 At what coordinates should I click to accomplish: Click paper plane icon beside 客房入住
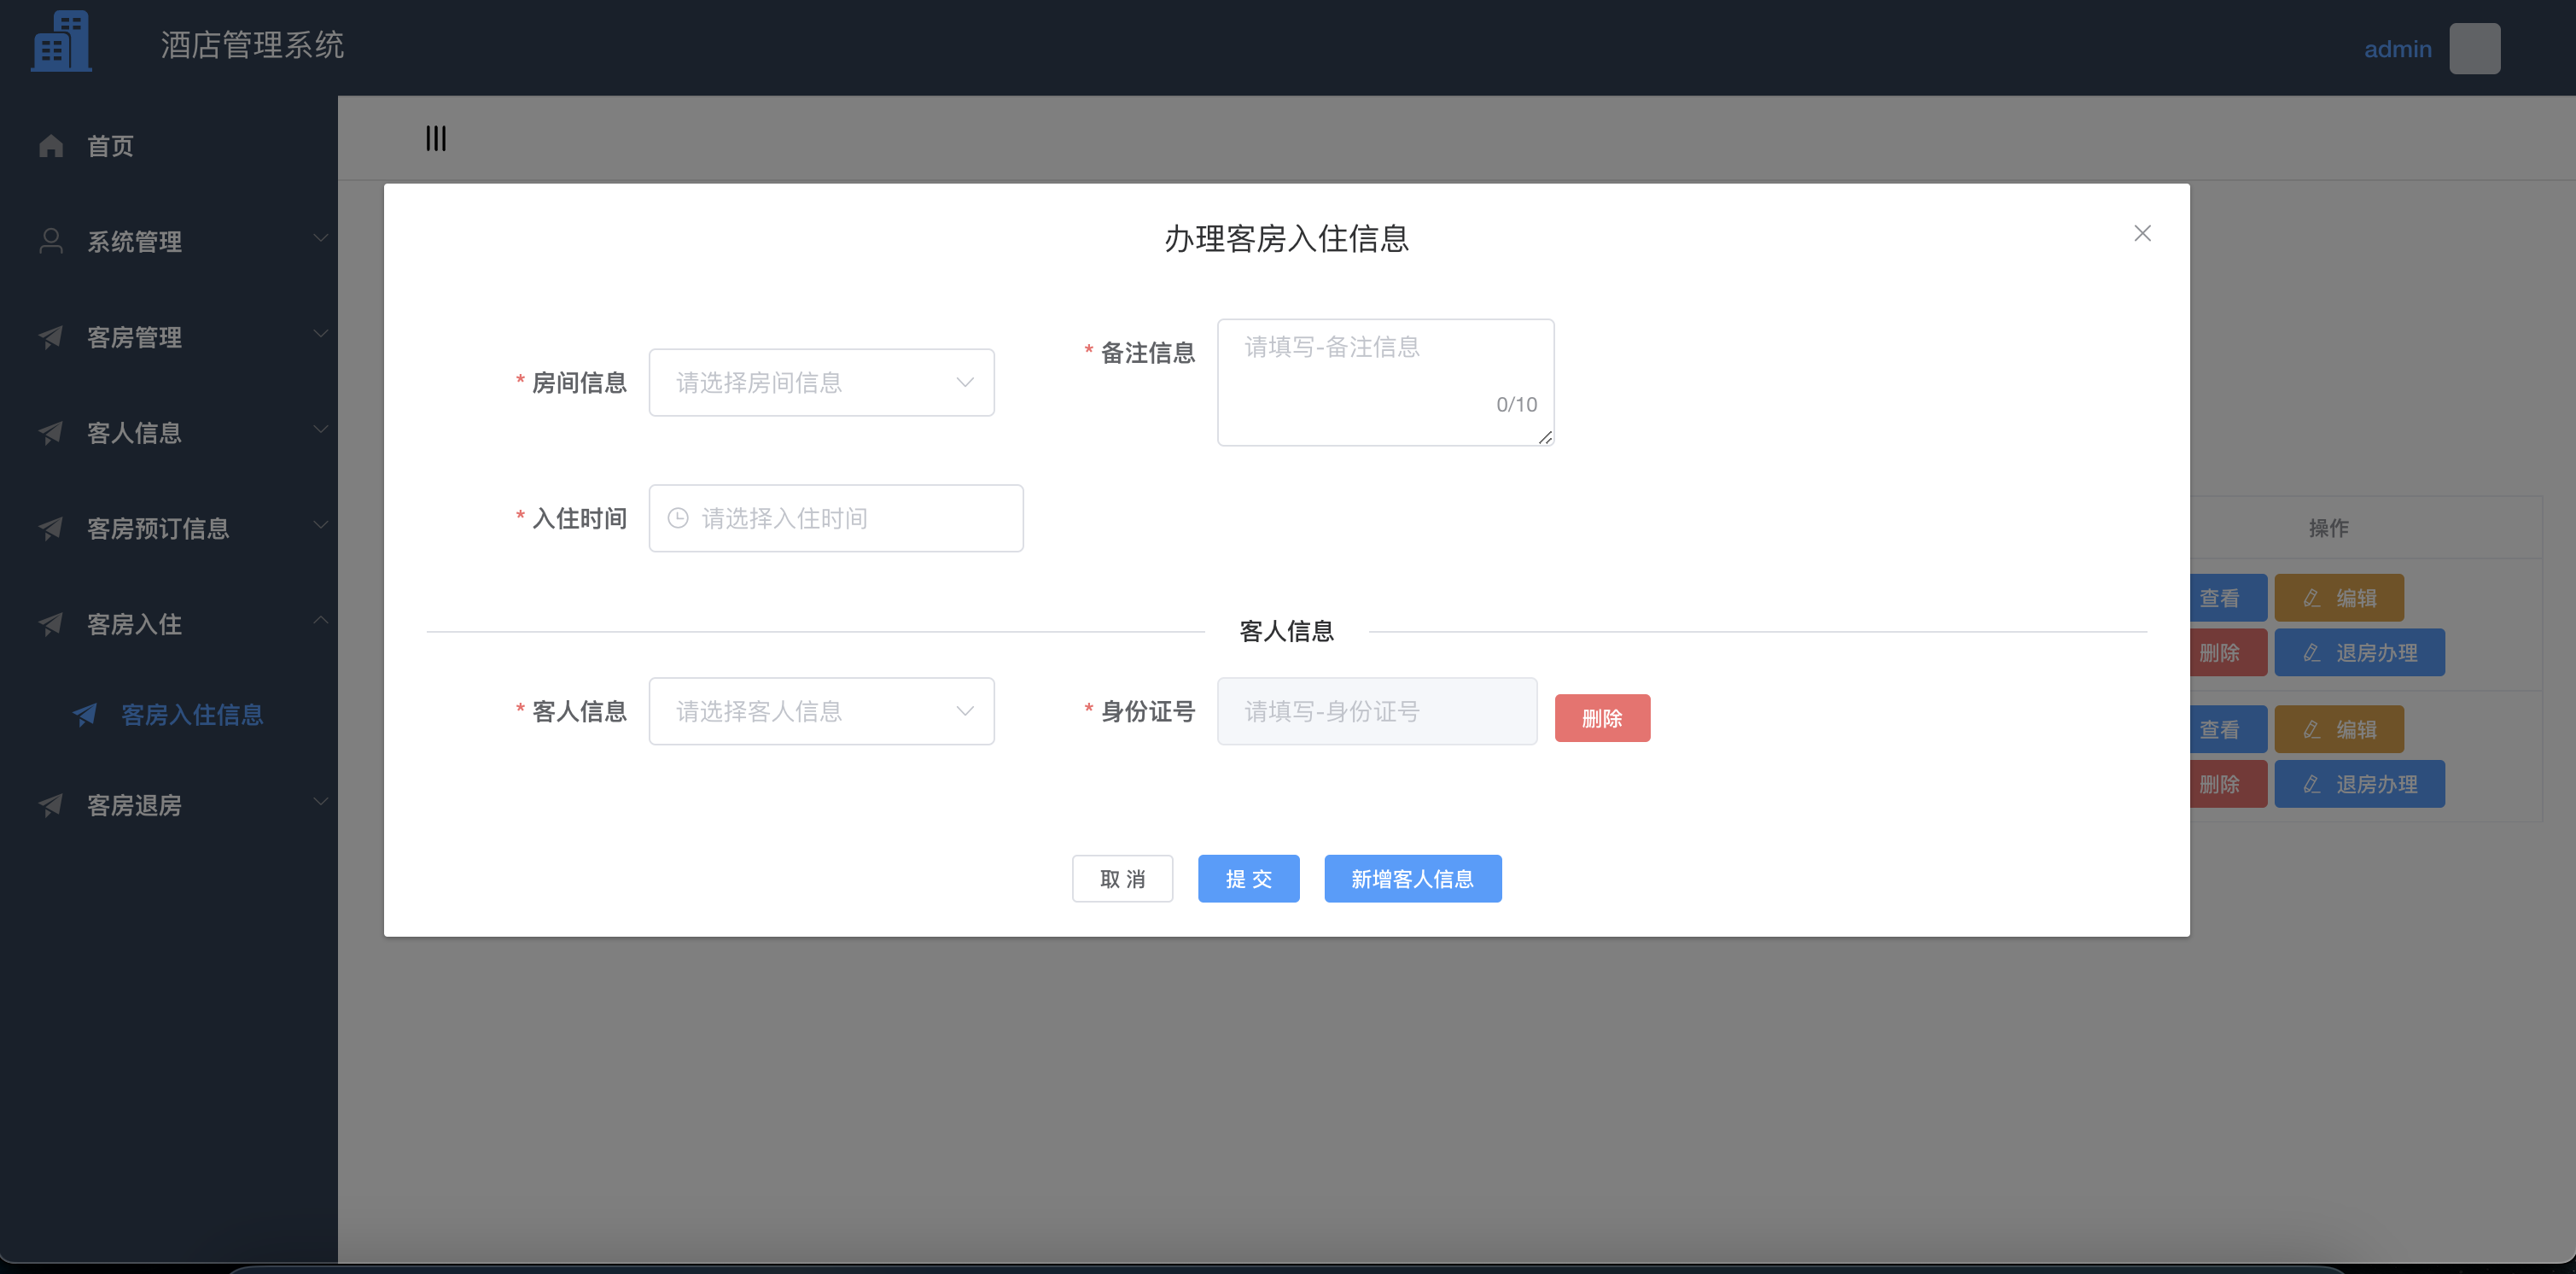pyautogui.click(x=51, y=624)
